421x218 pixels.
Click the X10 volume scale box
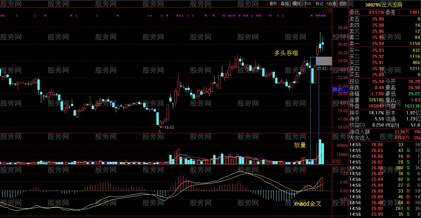coord(336,162)
